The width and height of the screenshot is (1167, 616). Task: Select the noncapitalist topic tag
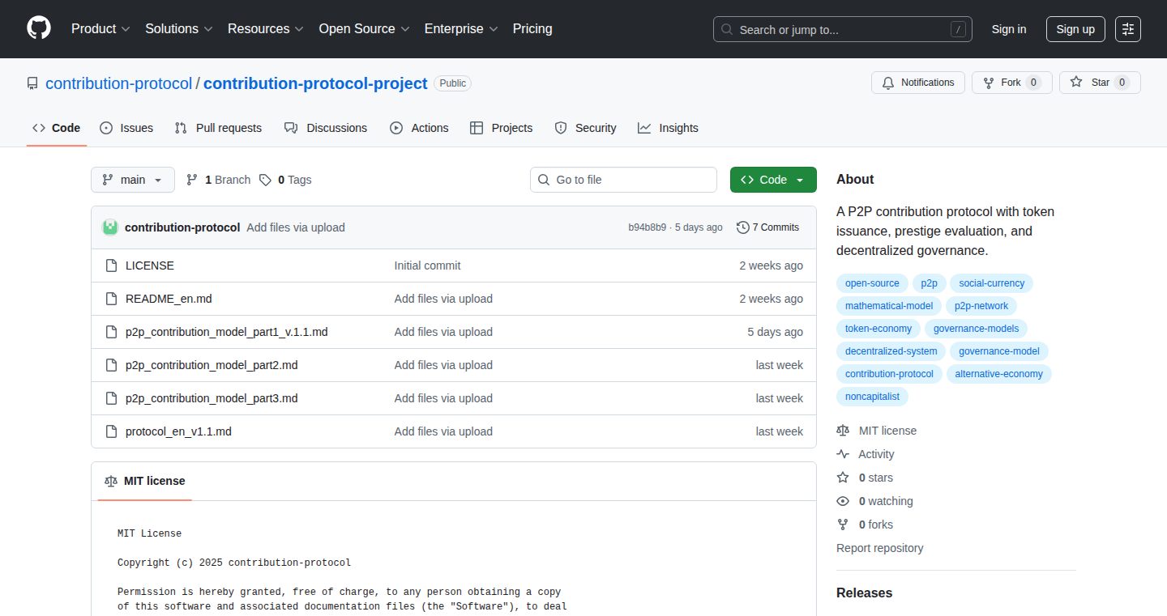pos(873,397)
